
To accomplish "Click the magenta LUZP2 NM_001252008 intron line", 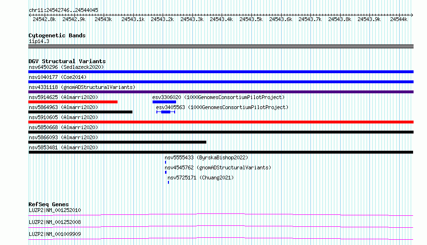I will (221, 226).
